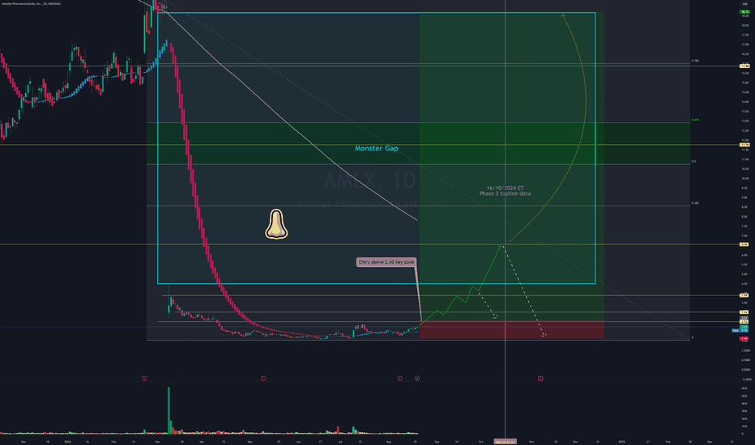Viewport: 755px width, 445px height.
Task: Select the Monster Gap text label
Action: tap(377, 148)
